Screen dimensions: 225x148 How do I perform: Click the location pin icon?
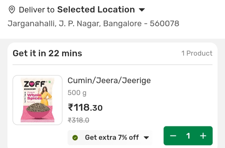click(12, 10)
